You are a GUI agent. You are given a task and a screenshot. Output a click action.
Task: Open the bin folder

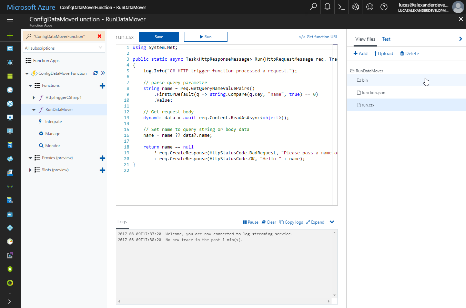(406, 80)
